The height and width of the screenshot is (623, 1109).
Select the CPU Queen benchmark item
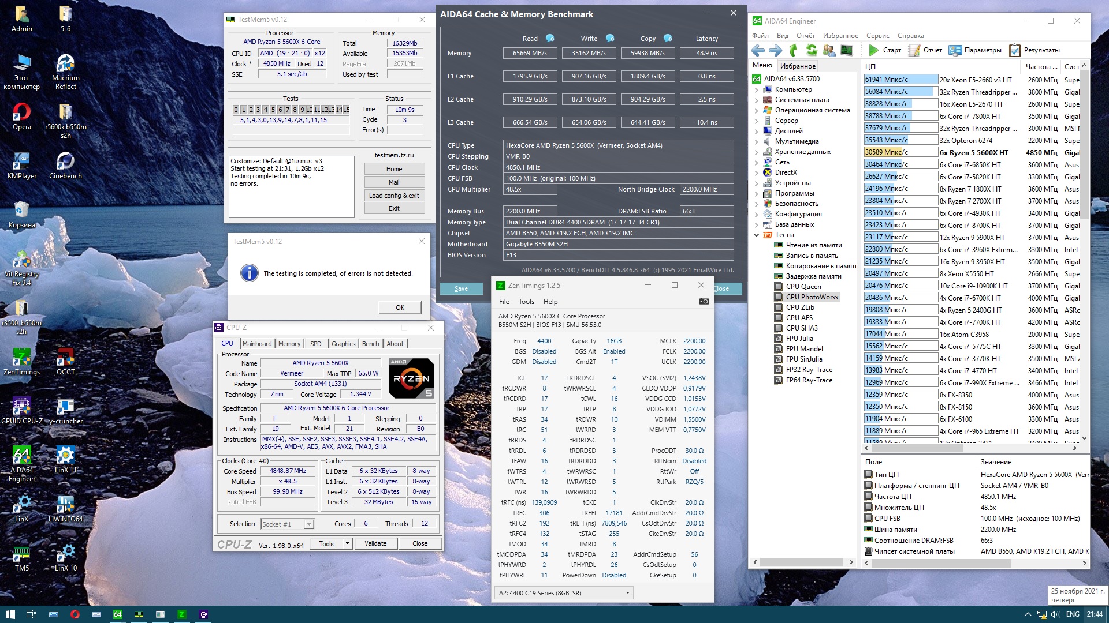pyautogui.click(x=803, y=287)
